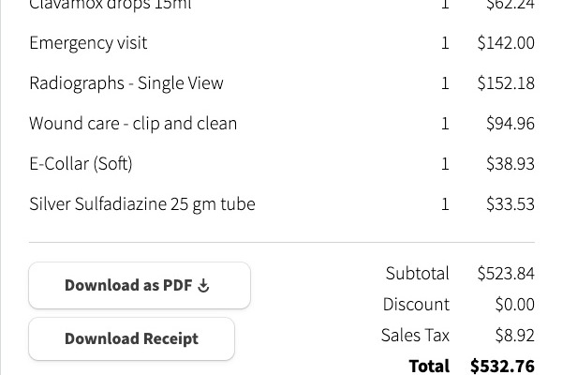Viewport: 562px width, 375px height.
Task: Click the Sales Tax label
Action: pos(415,336)
